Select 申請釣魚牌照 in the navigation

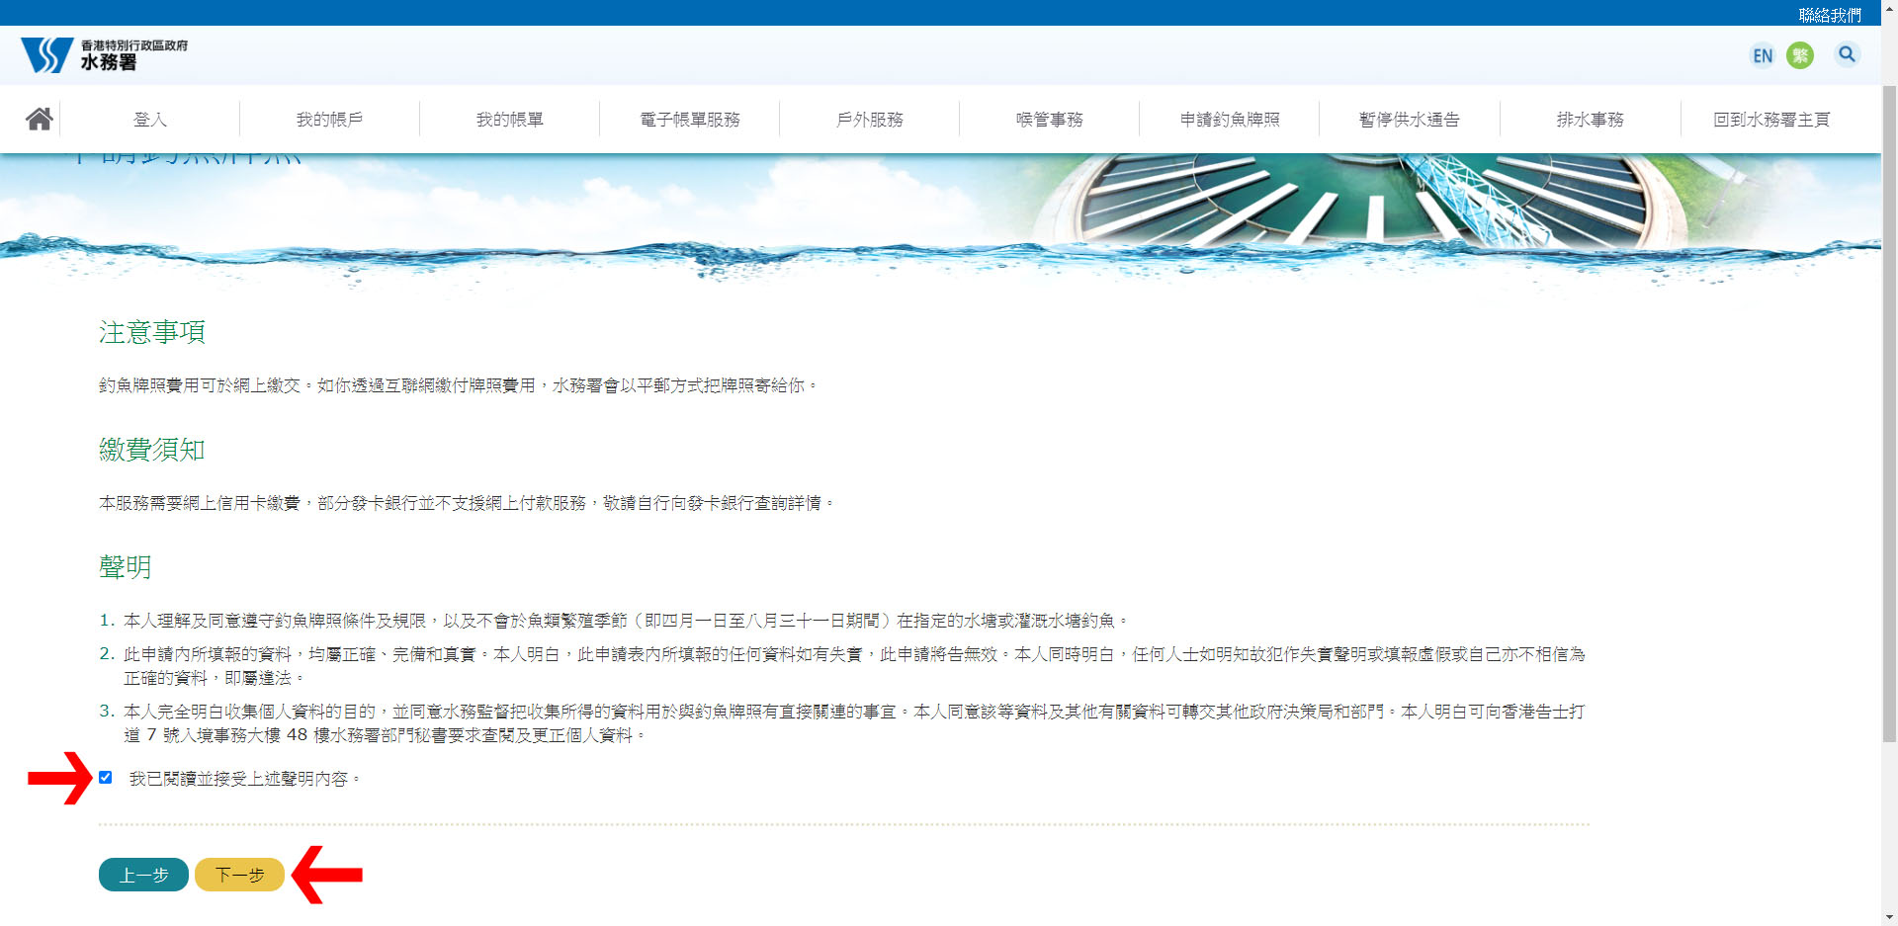tap(1229, 119)
